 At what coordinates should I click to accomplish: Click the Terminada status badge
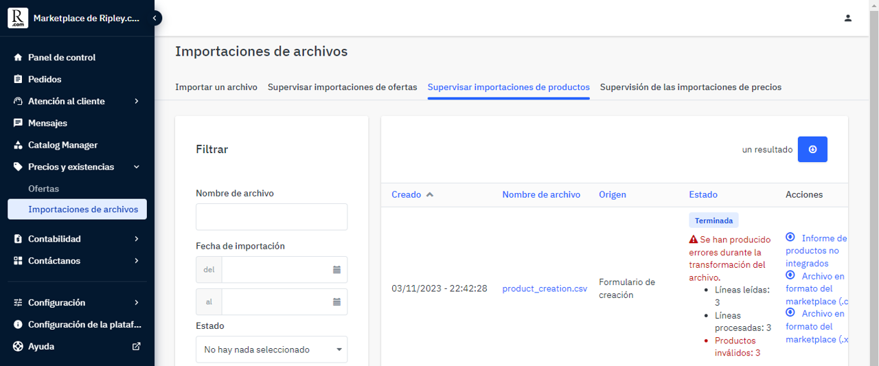pos(714,221)
